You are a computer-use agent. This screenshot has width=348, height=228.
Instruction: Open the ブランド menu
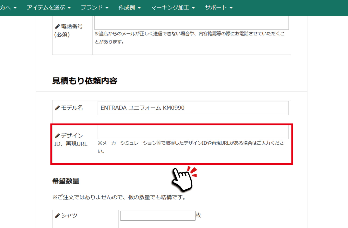click(x=95, y=8)
